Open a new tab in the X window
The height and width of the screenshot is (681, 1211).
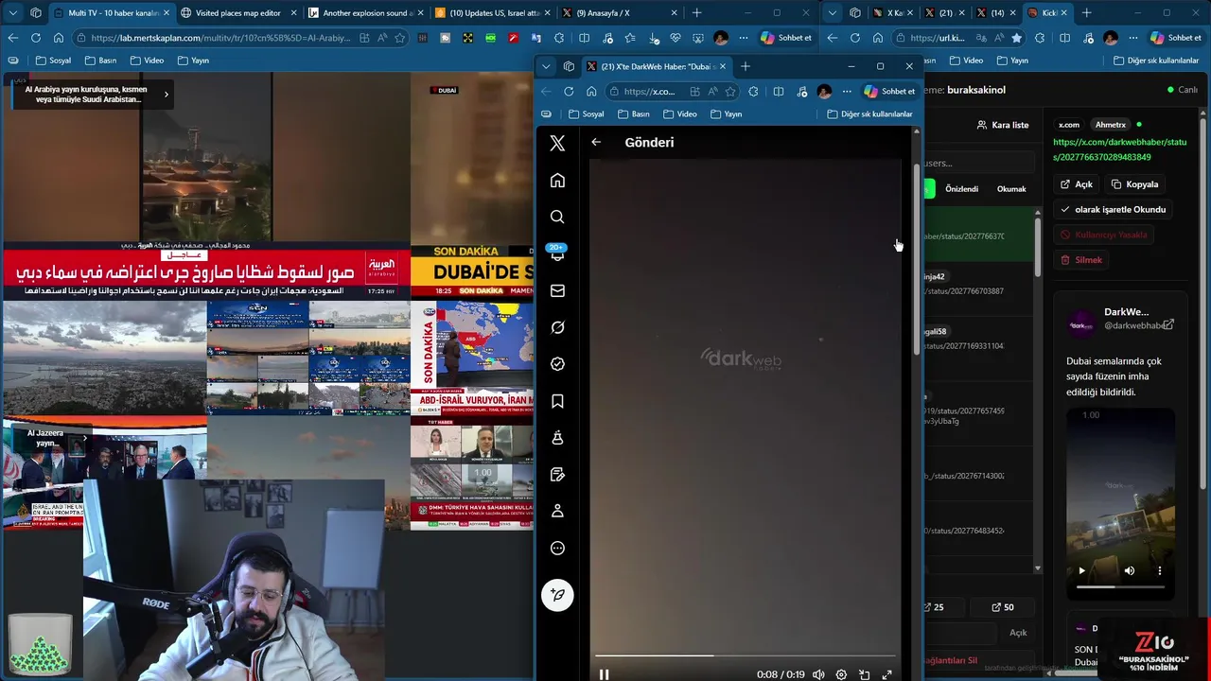click(746, 66)
